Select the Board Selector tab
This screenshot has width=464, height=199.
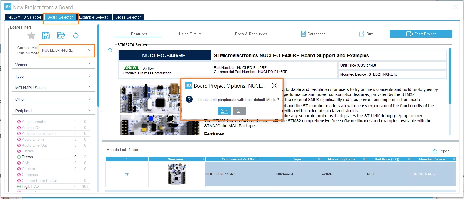pyautogui.click(x=60, y=17)
